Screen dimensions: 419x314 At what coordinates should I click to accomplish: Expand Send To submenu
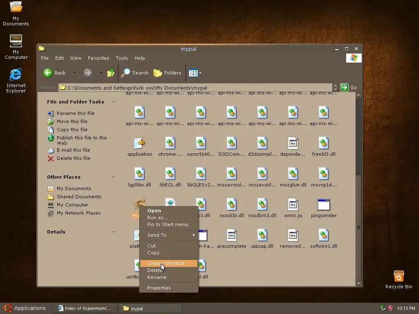(169, 235)
